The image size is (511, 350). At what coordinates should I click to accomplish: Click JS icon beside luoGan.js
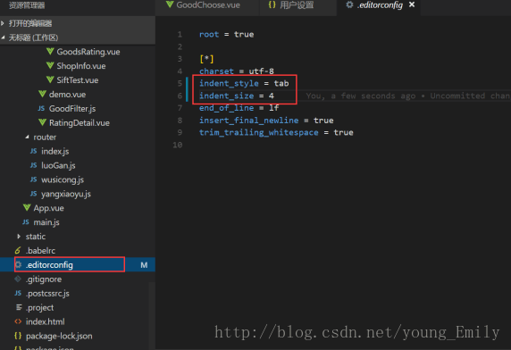point(34,165)
